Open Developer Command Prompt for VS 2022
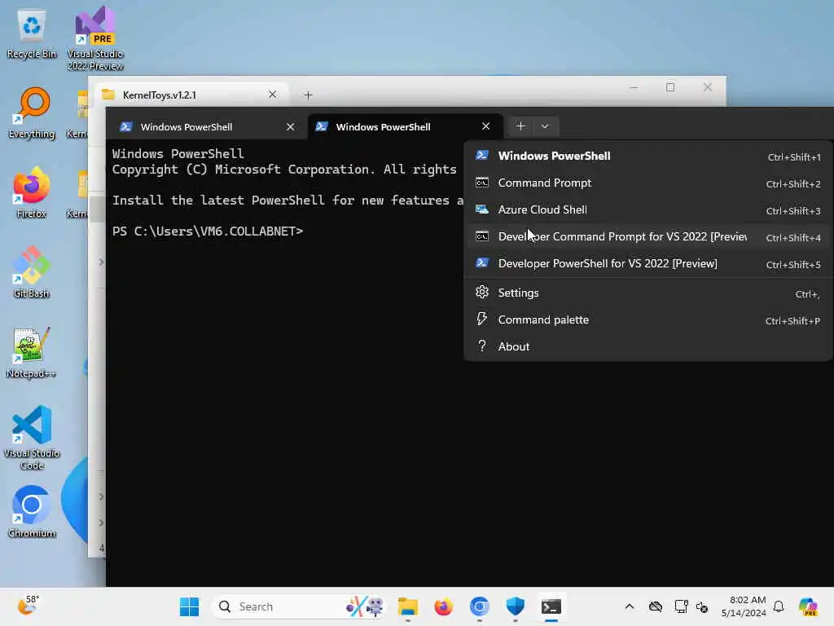This screenshot has width=834, height=626. pos(647,237)
